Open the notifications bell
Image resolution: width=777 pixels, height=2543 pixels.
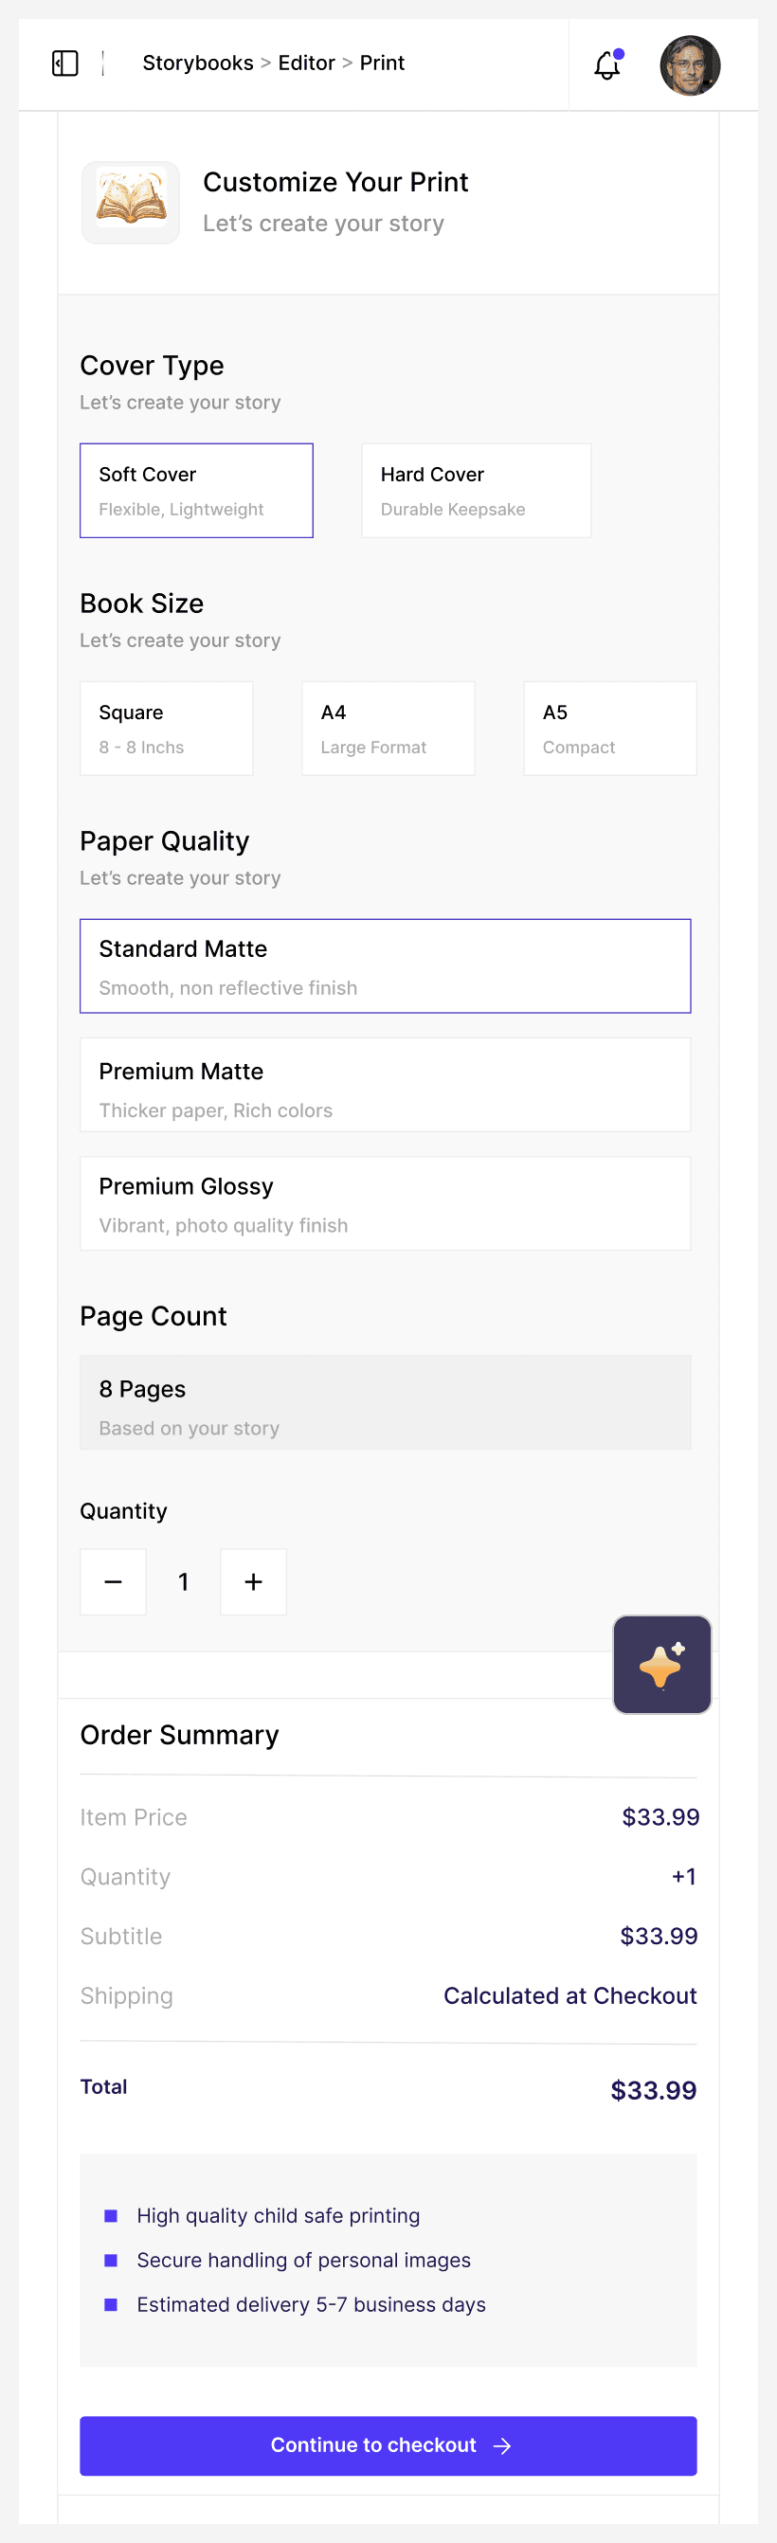[607, 65]
